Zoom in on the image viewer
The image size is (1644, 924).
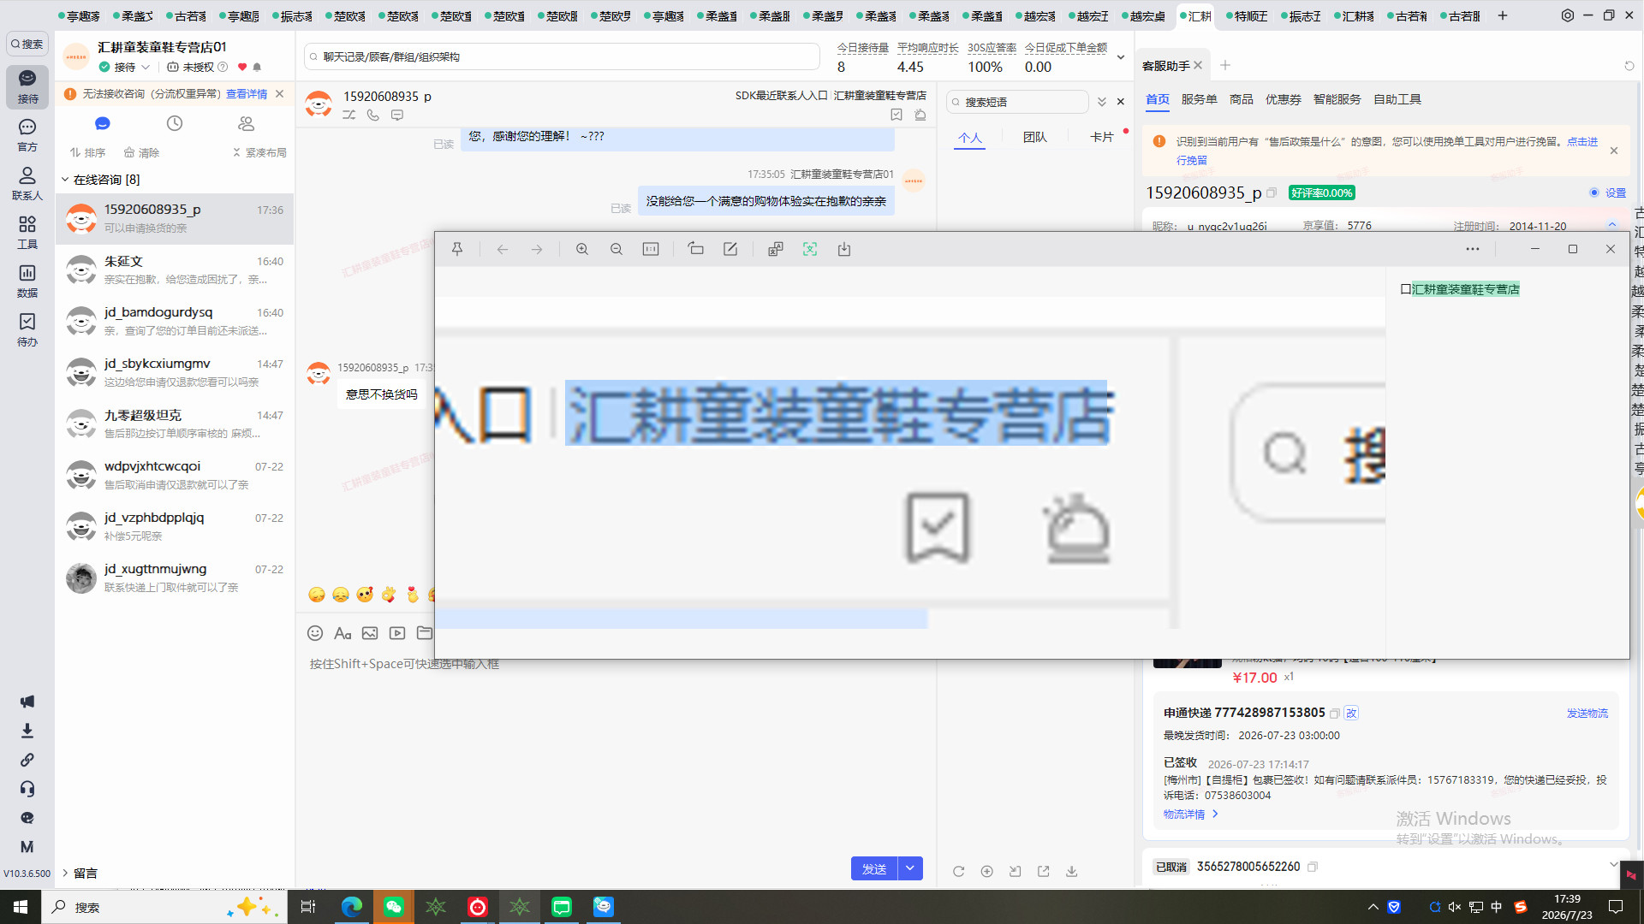[x=582, y=249]
